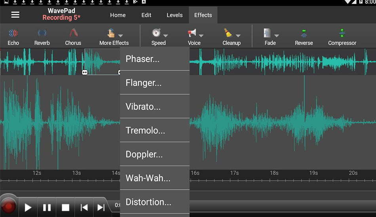The image size is (376, 217).
Task: Pause audio playback
Action: [47, 207]
